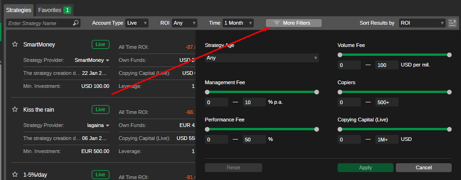Star the Kiss the rain strategy
This screenshot has height=180, width=461.
(15, 109)
